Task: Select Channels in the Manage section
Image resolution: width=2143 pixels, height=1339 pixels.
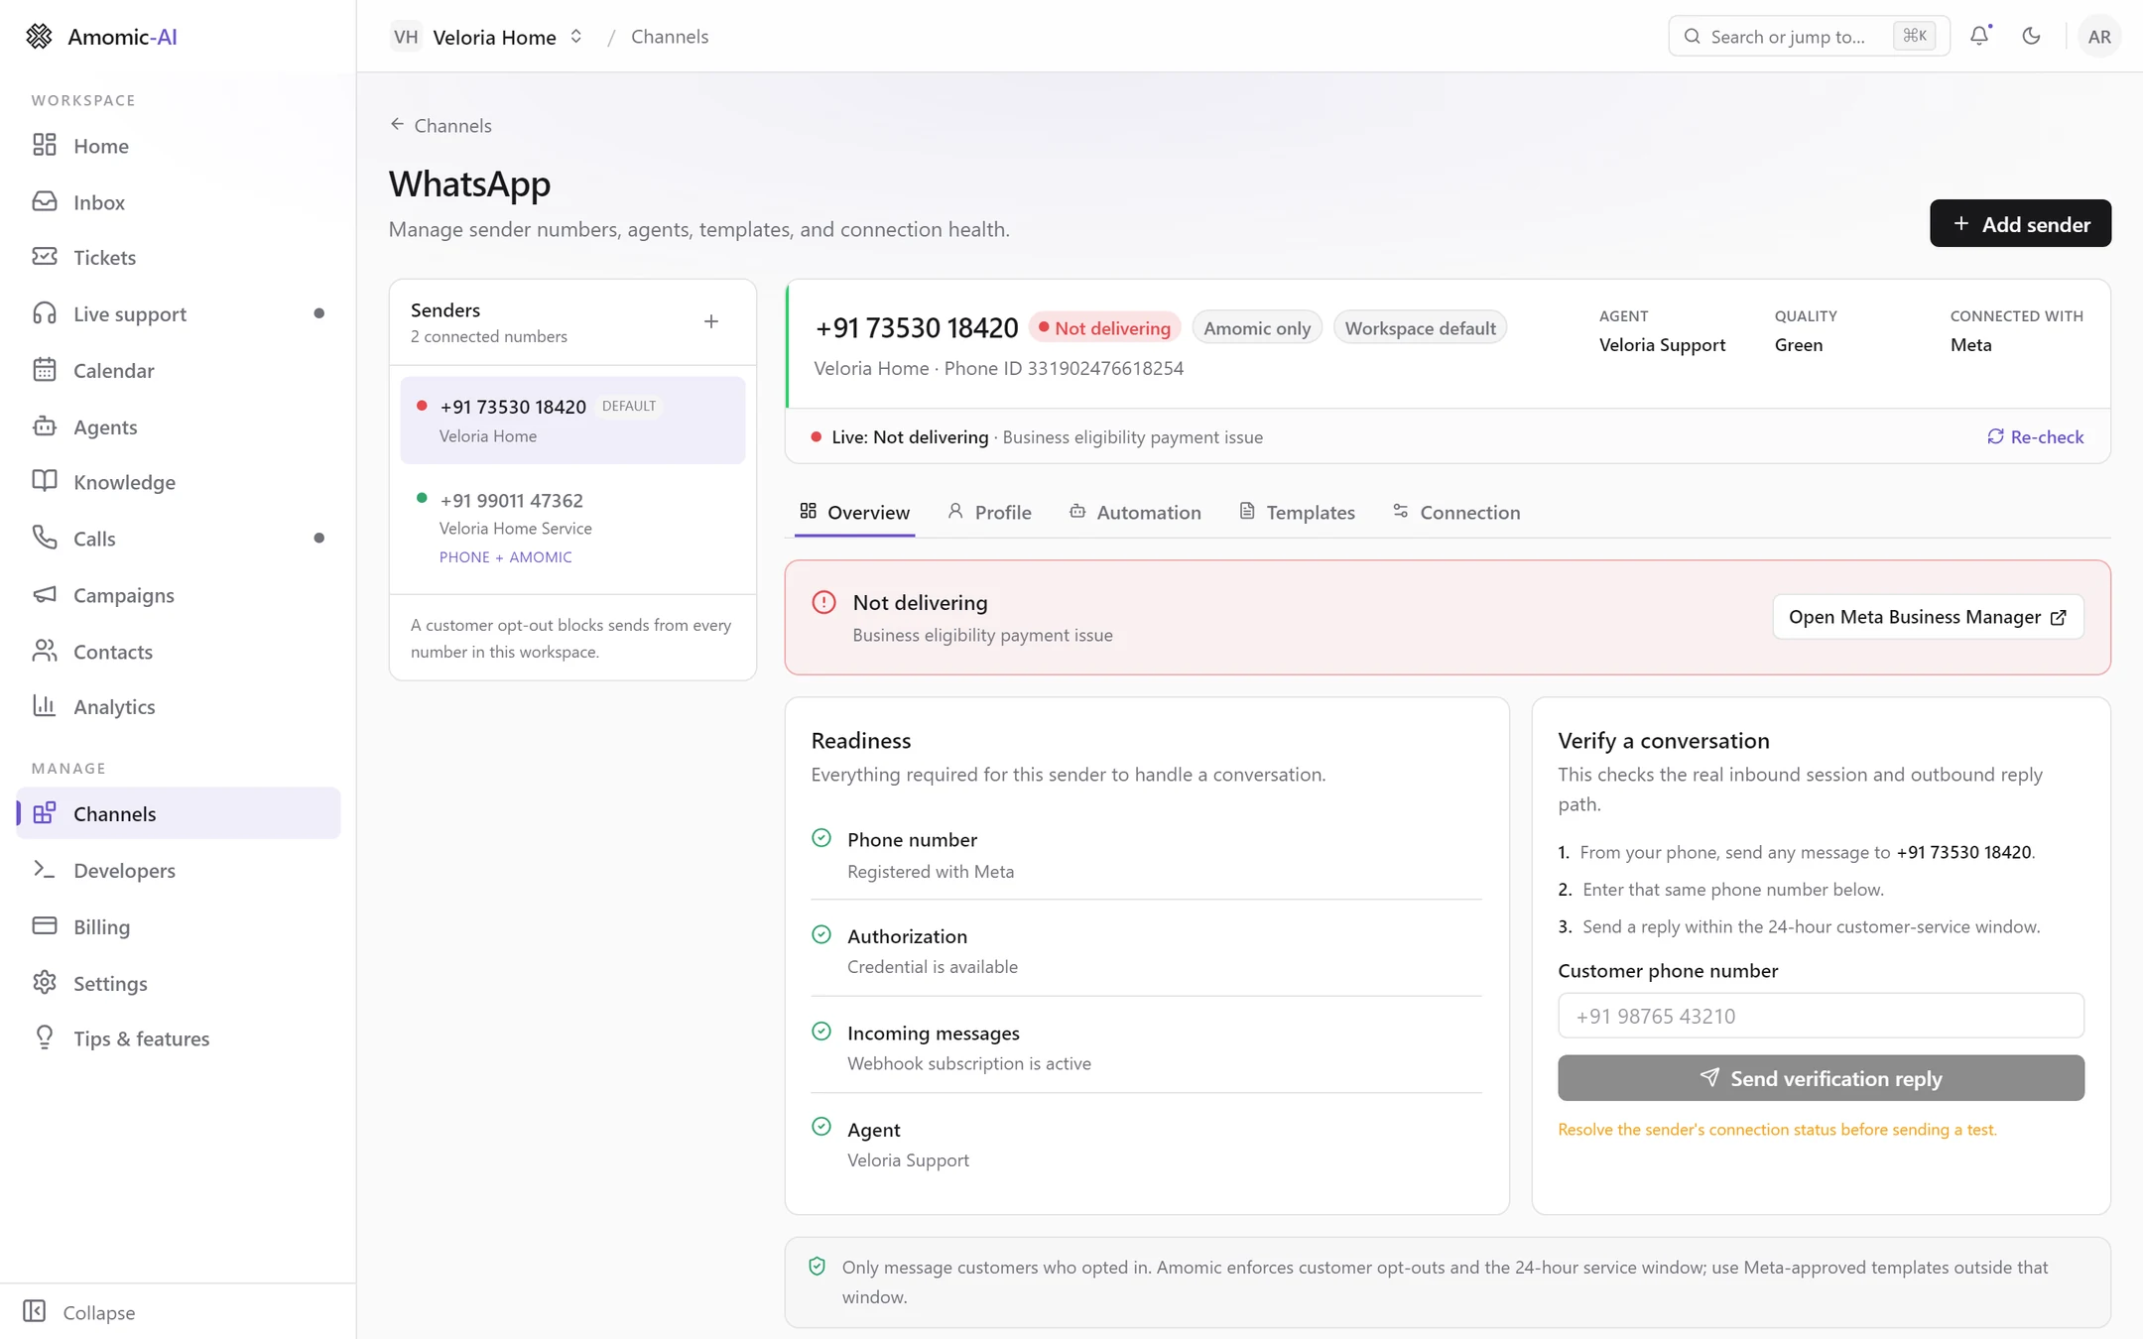Action: pos(179,813)
